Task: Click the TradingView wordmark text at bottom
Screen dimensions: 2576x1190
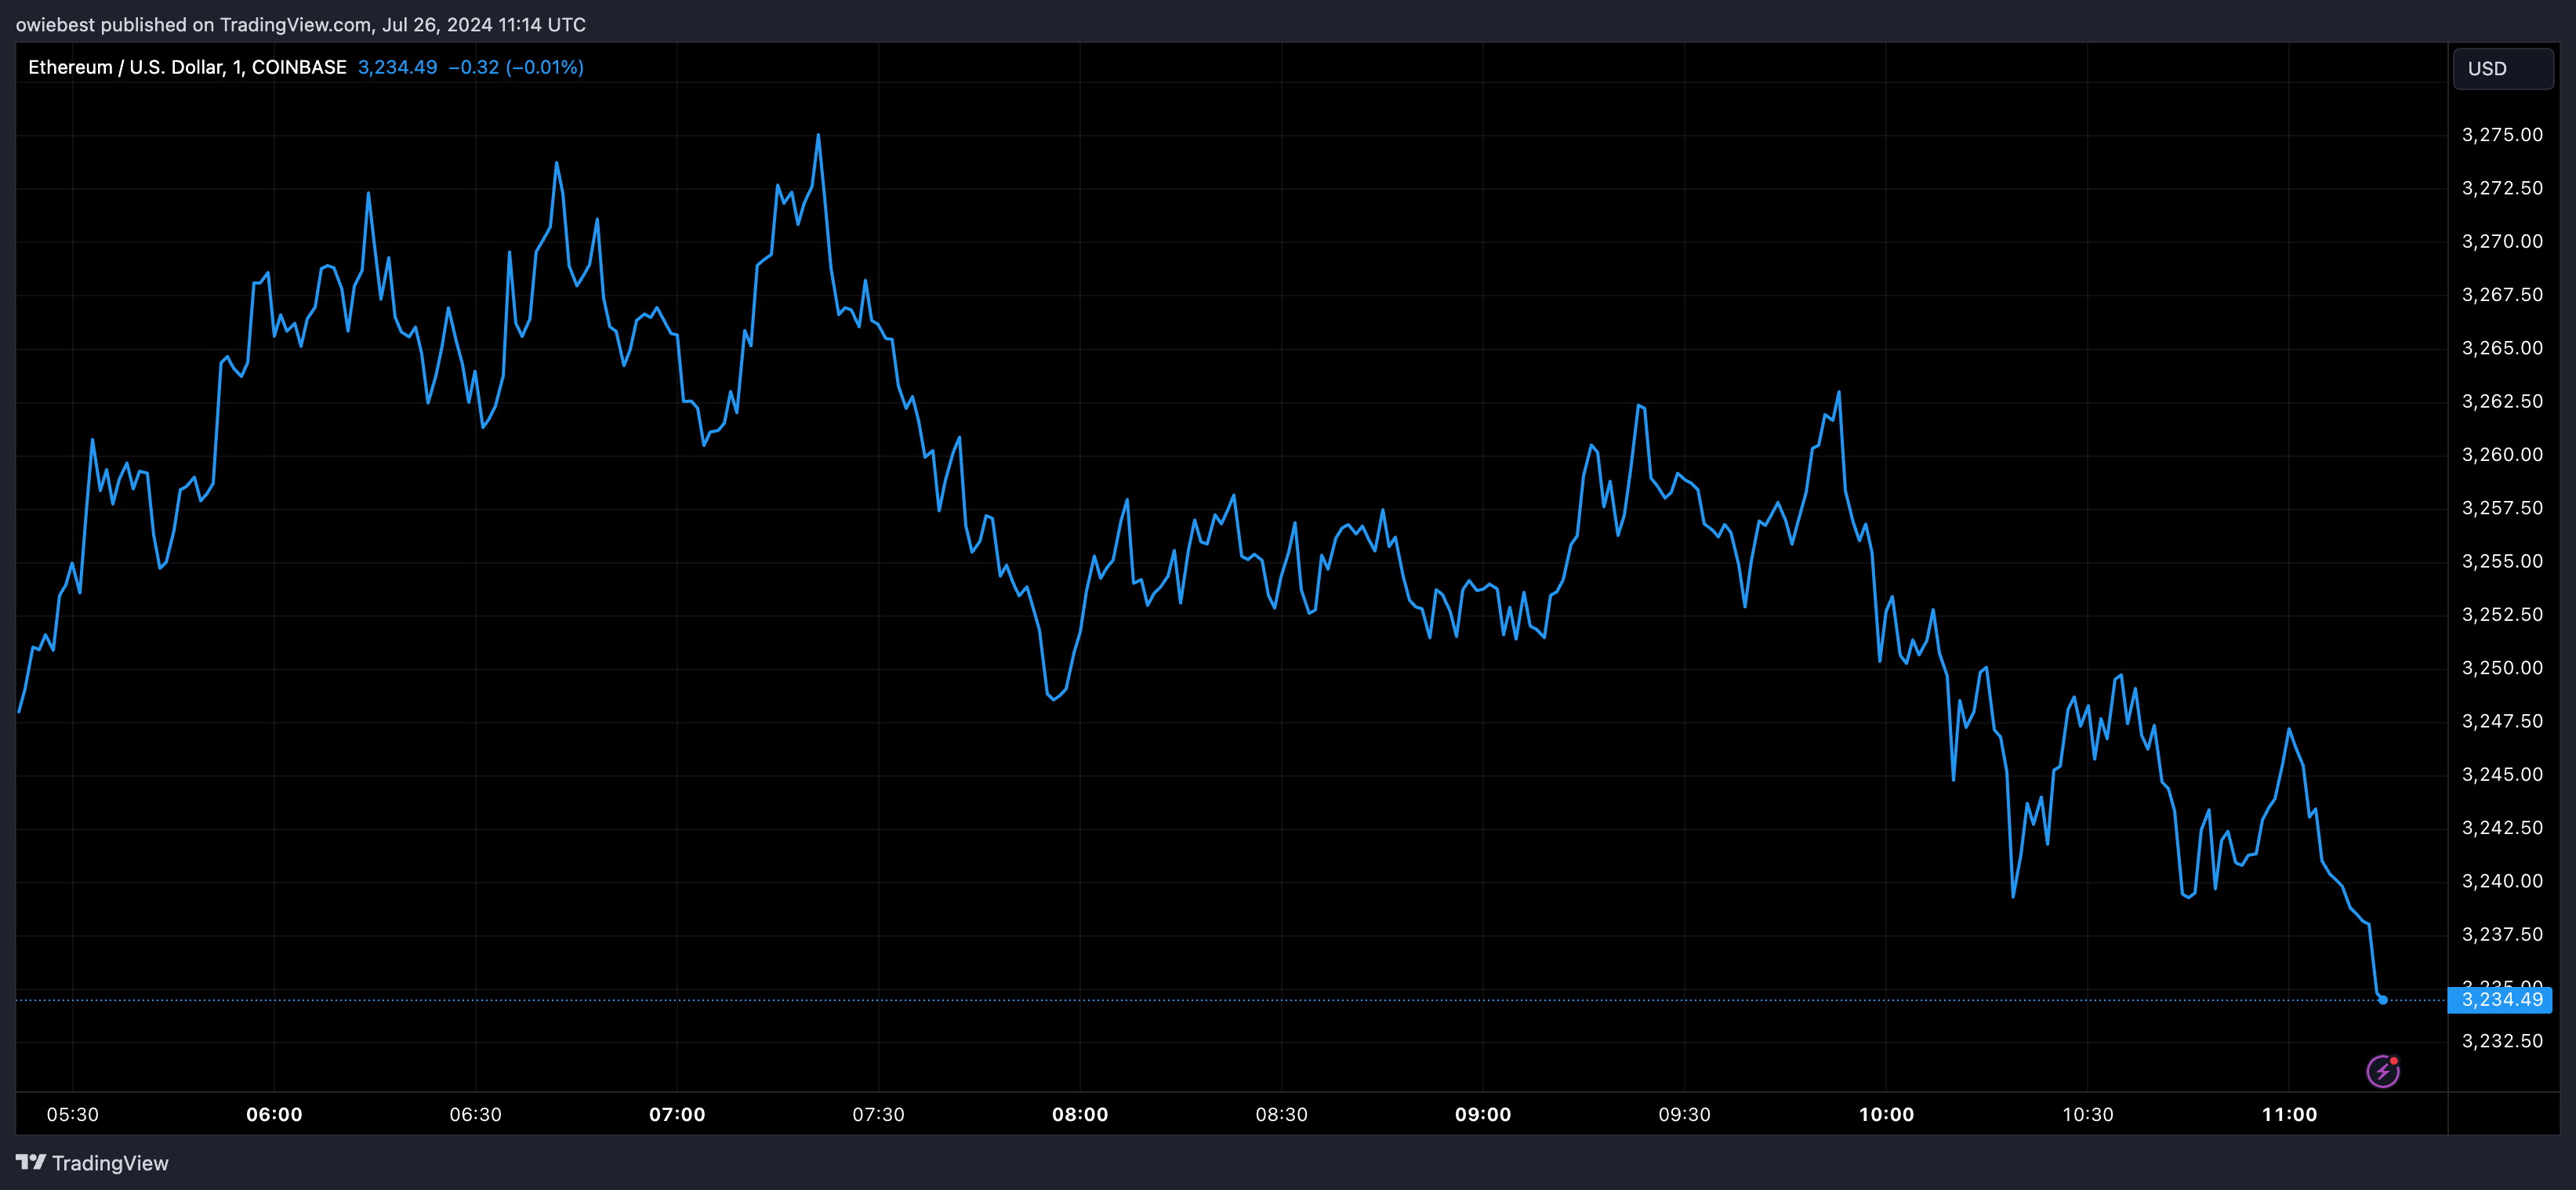Action: [x=110, y=1163]
